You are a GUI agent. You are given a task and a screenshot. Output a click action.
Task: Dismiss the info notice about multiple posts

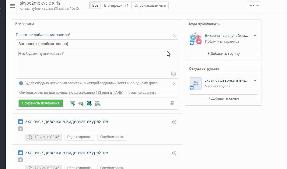click(x=174, y=83)
